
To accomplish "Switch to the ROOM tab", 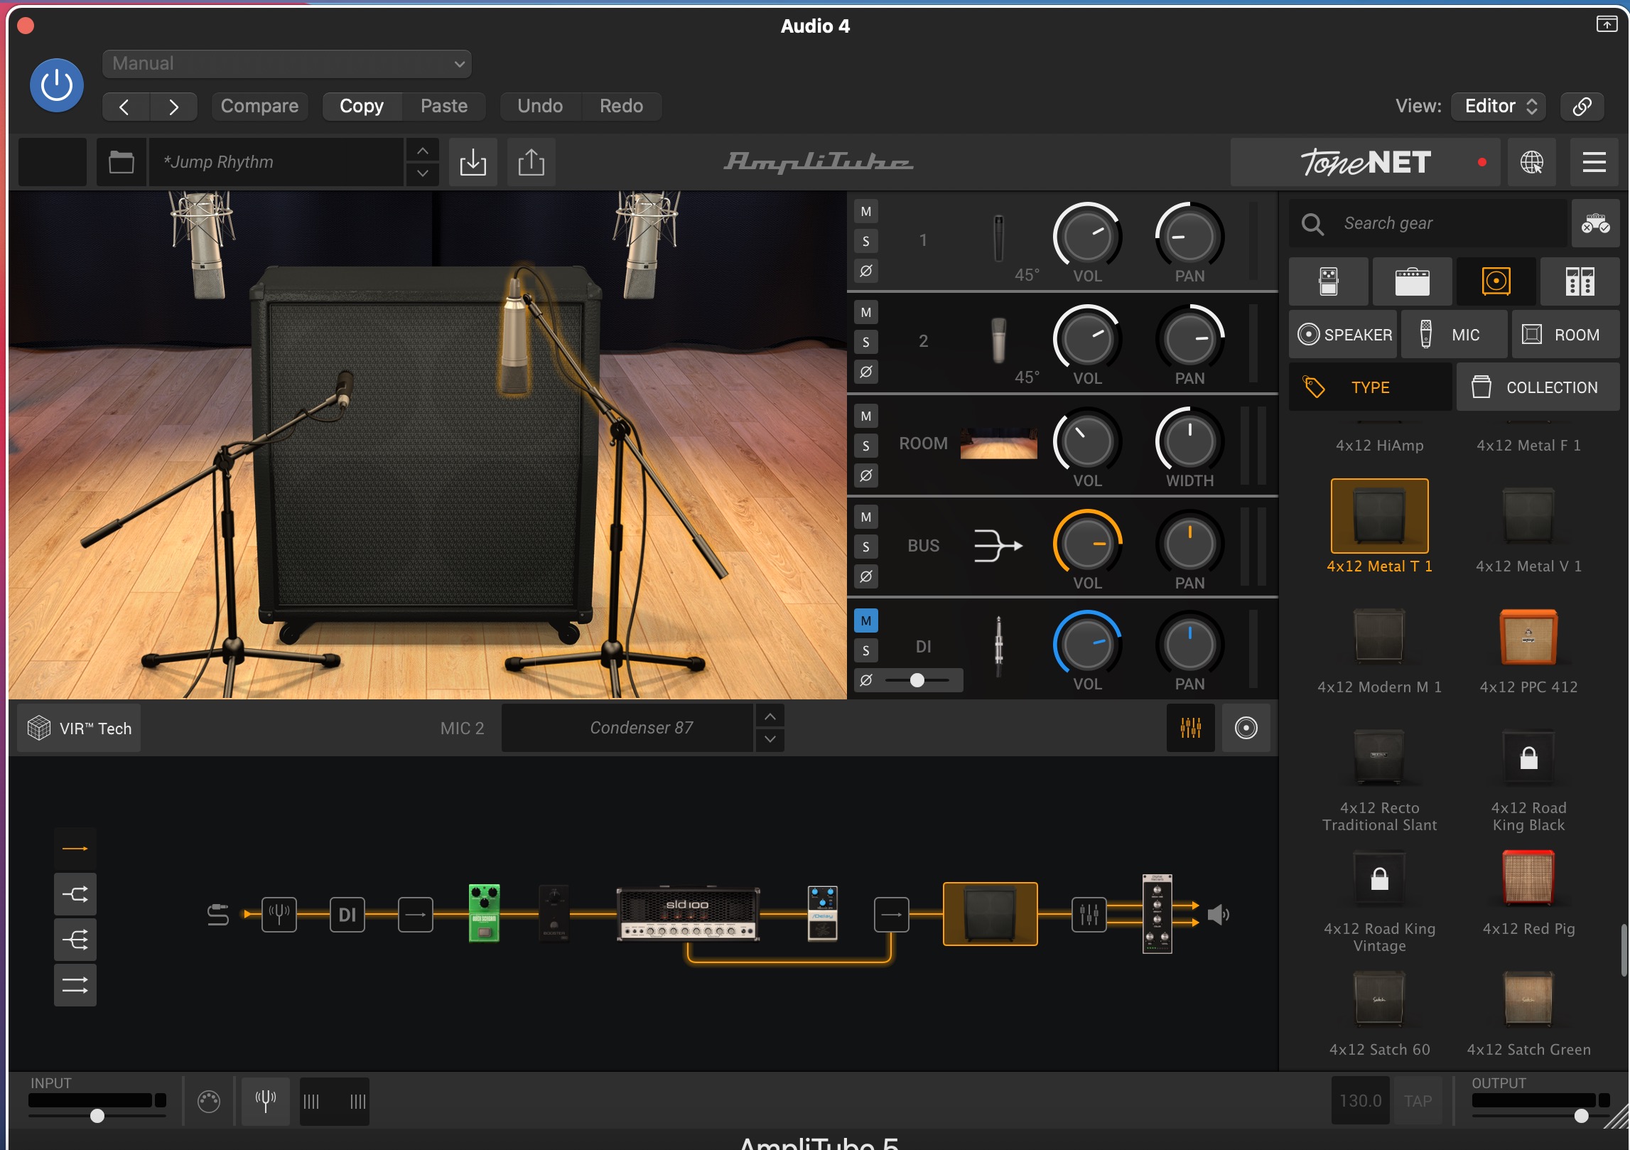I will (x=1566, y=335).
